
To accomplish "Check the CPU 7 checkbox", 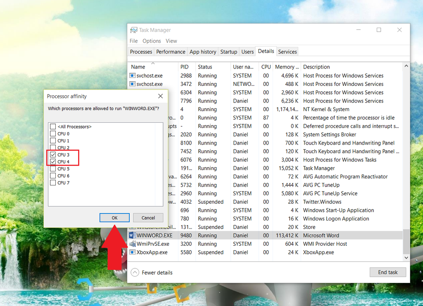I will tap(53, 183).
